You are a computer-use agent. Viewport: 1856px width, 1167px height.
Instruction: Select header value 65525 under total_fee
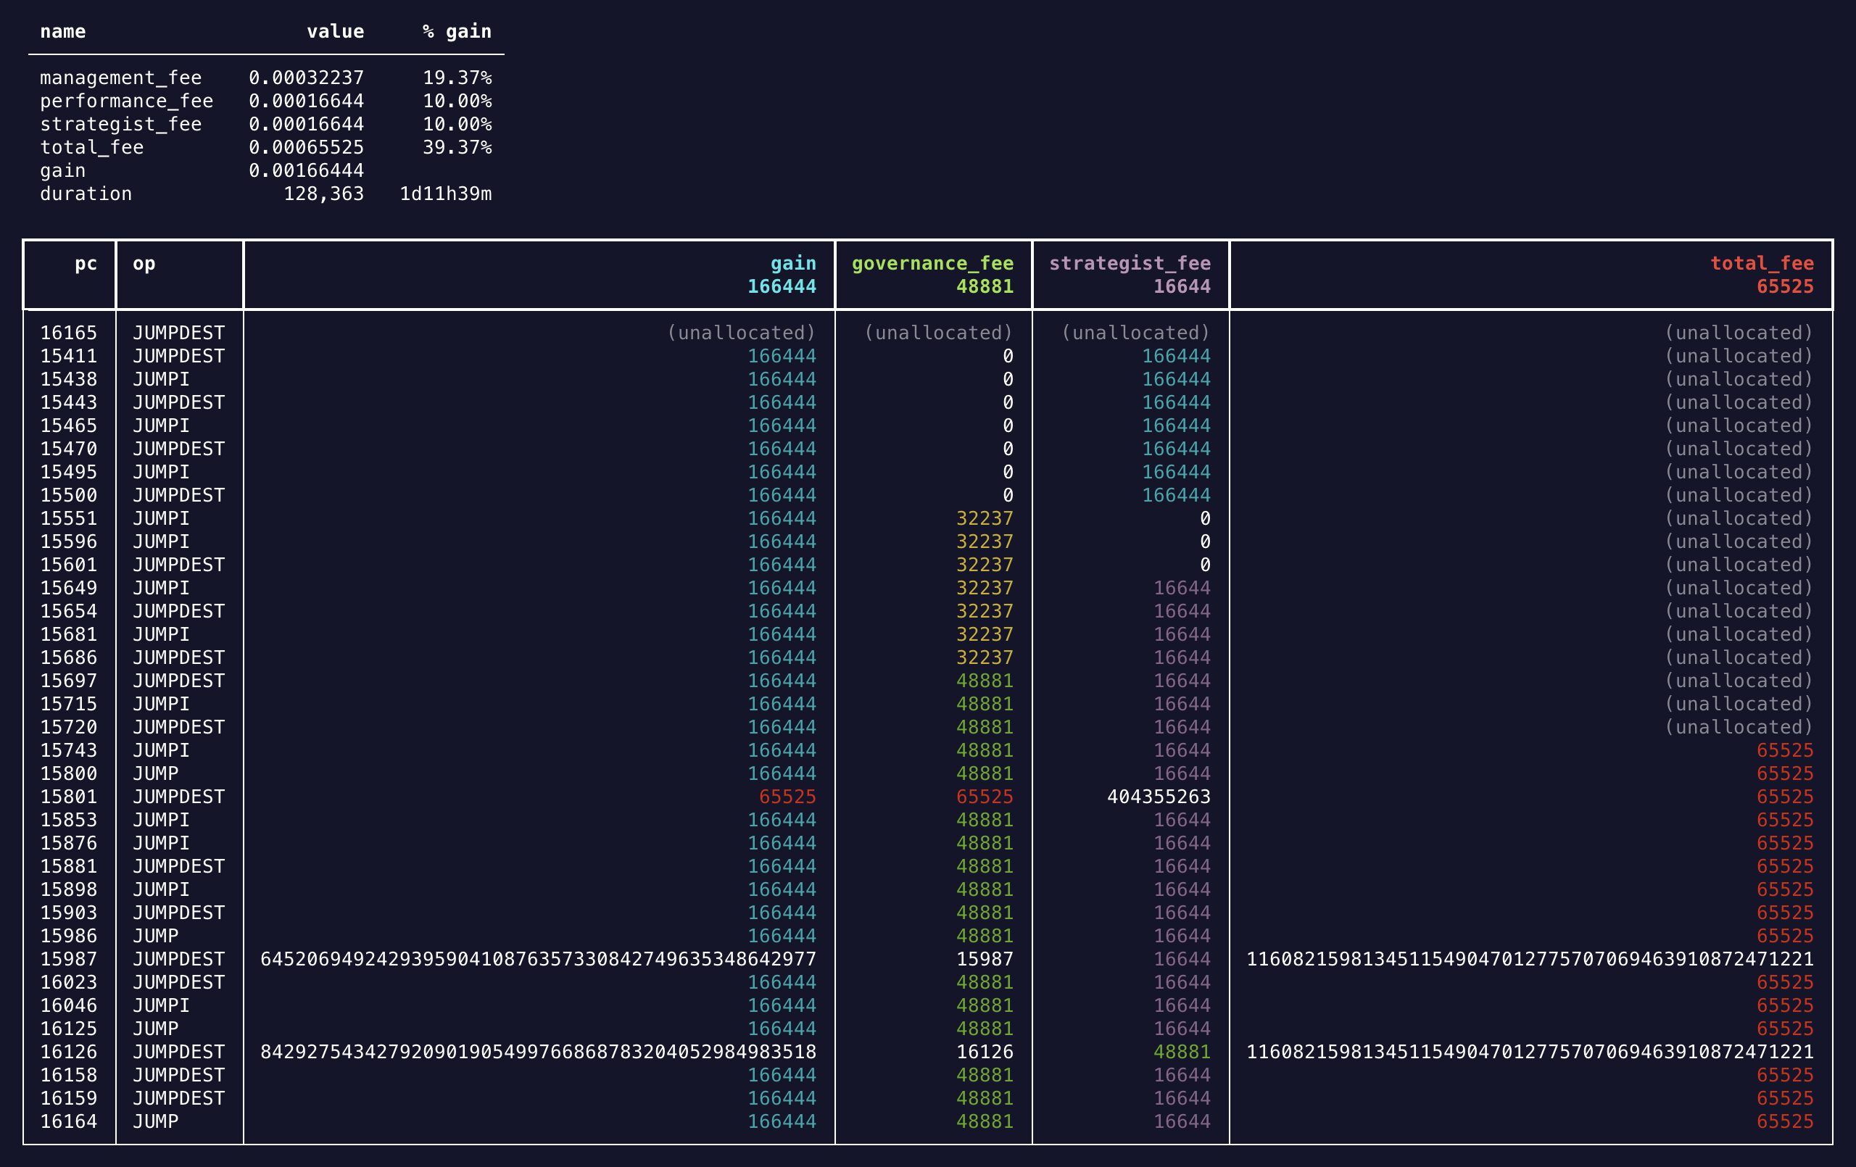coord(1785,287)
